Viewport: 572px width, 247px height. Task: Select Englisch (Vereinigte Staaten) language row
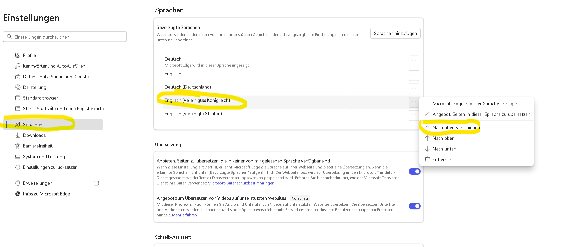click(193, 114)
